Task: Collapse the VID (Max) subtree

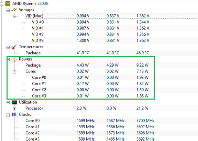Action: (x=15, y=16)
